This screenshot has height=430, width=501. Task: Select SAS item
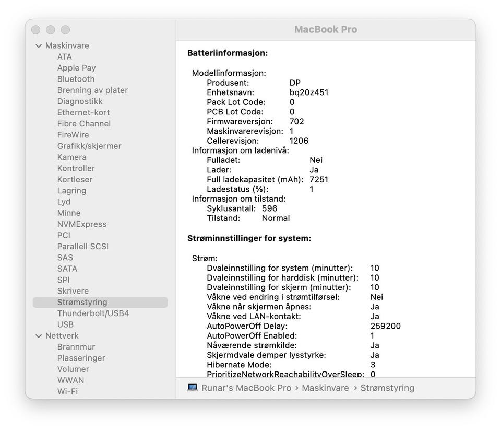pyautogui.click(x=65, y=258)
